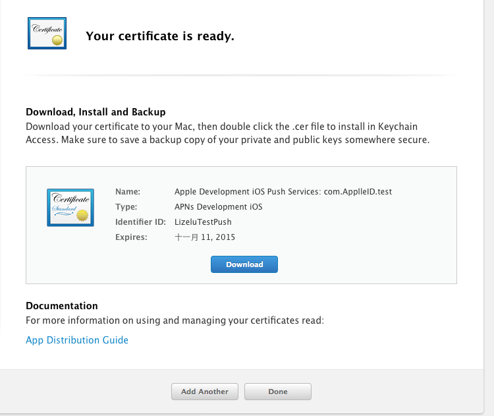Click the expiry date 十一月 11, 2015
The width and height of the screenshot is (494, 416).
(205, 237)
